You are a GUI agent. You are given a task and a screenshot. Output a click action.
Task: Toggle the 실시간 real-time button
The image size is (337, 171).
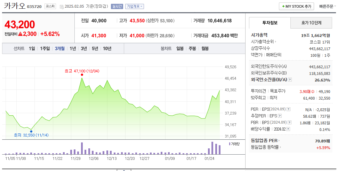coord(117,7)
